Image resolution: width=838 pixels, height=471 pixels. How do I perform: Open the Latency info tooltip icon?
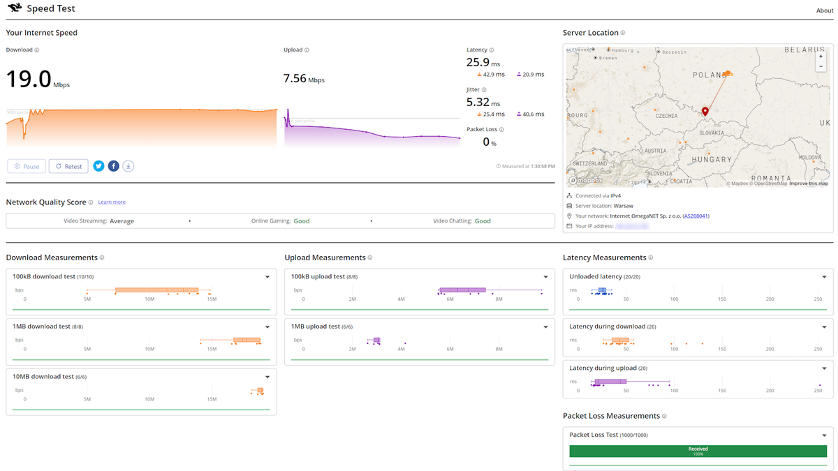coord(491,50)
